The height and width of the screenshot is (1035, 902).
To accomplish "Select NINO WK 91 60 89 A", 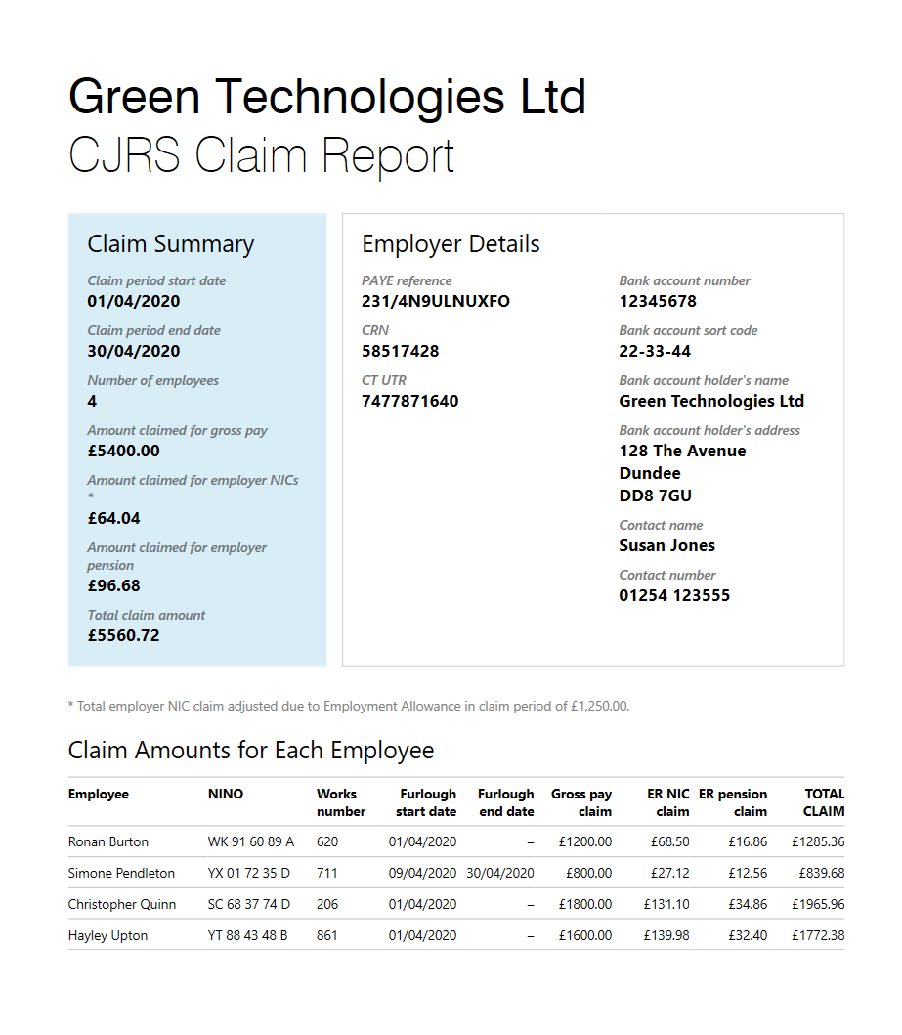I will click(251, 842).
